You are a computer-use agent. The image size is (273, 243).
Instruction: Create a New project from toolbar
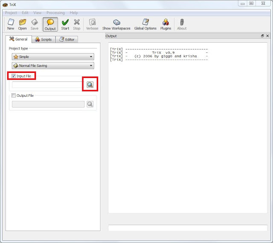[x=11, y=24]
